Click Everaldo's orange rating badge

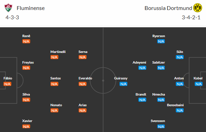82,84
